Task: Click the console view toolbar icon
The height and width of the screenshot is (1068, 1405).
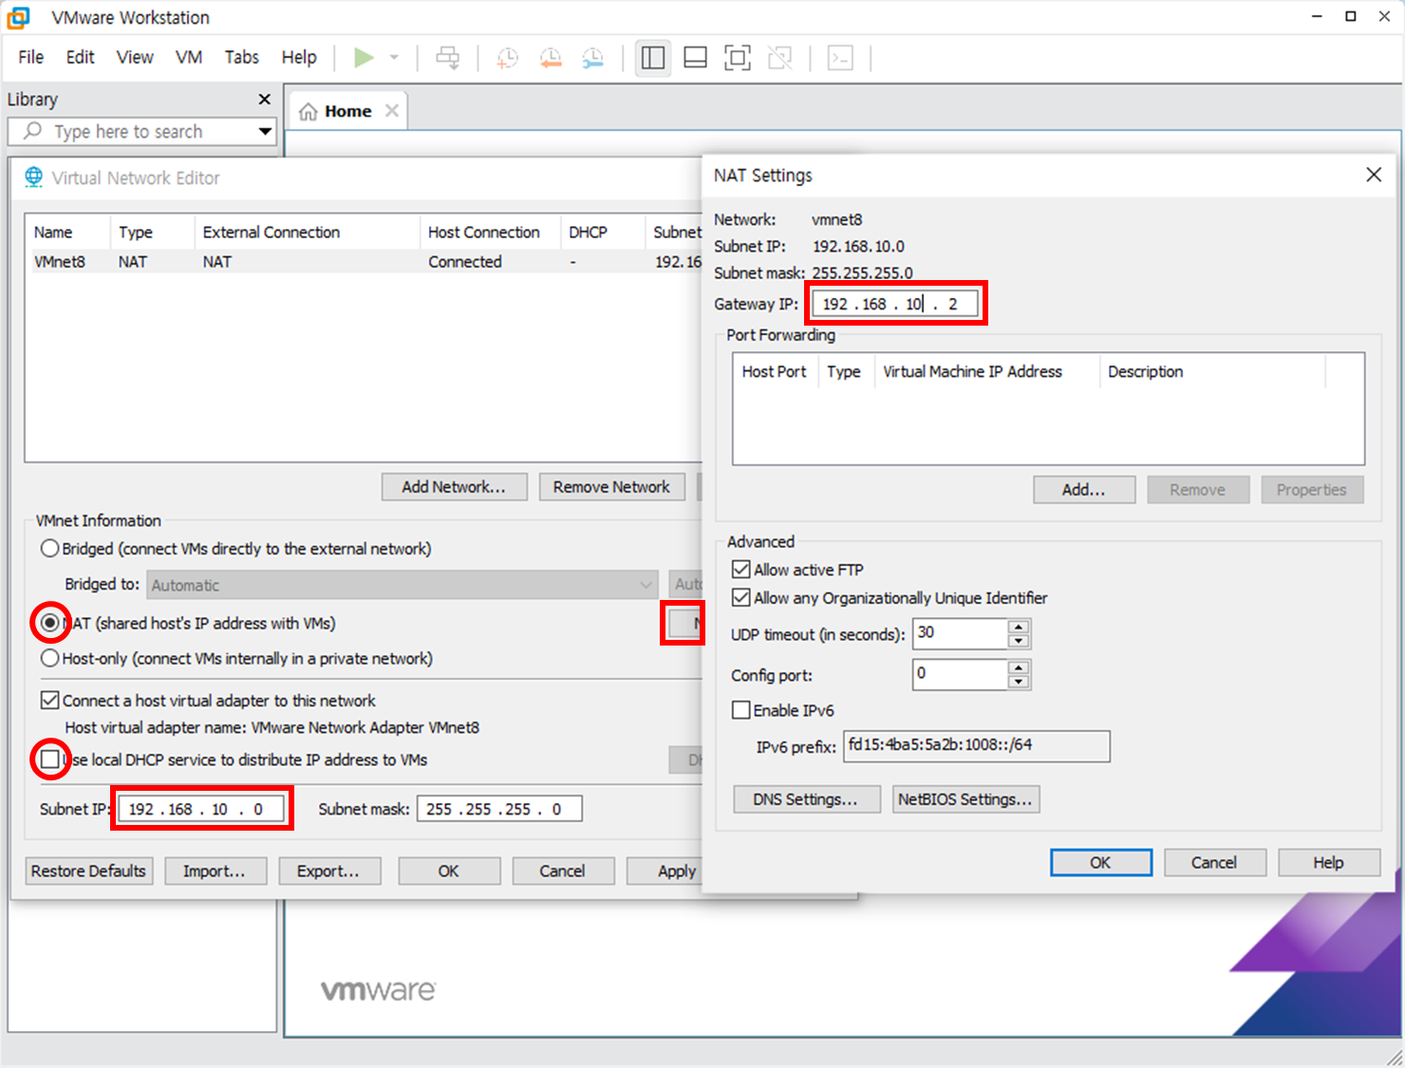Action: coord(840,58)
